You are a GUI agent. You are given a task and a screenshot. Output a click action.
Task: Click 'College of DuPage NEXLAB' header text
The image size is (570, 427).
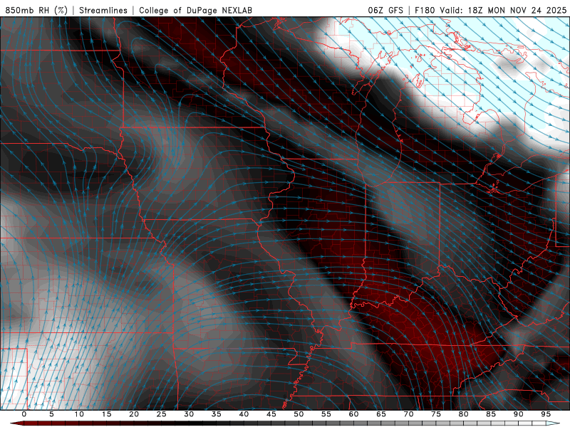pos(195,10)
